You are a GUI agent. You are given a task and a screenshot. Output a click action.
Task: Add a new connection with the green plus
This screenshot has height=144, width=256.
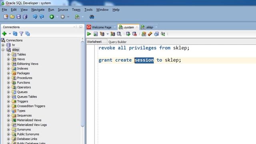[x=4, y=34]
